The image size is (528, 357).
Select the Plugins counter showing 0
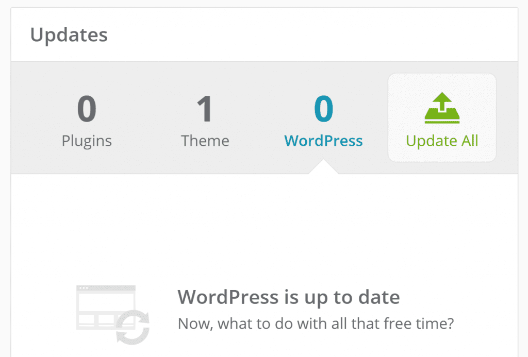coord(86,108)
